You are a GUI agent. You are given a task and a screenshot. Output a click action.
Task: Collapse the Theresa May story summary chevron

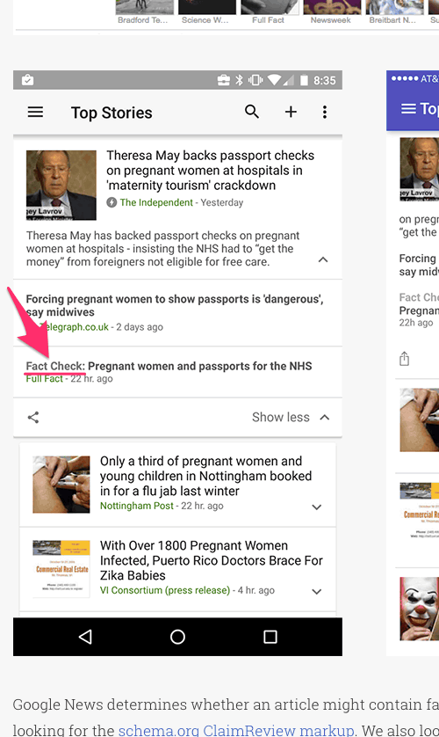pyautogui.click(x=323, y=259)
